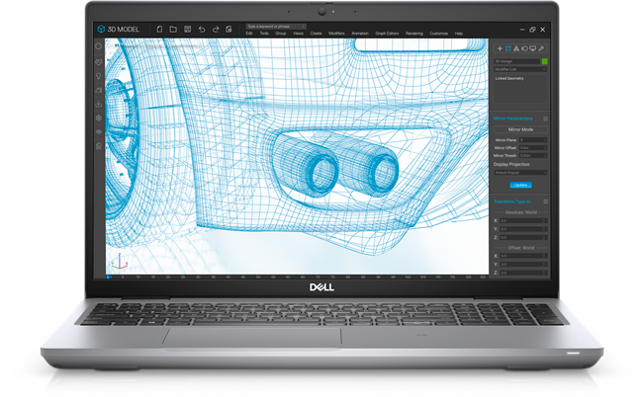Open the Help menu
This screenshot has width=643, height=397.
[x=459, y=34]
